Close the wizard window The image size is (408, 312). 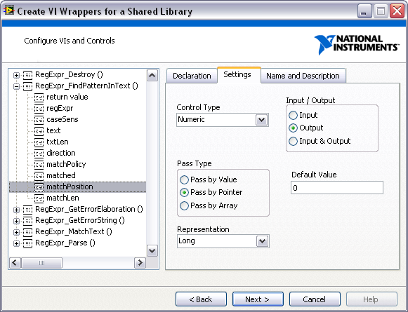point(397,11)
